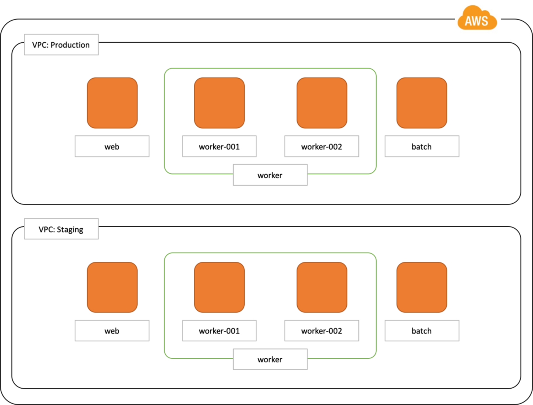Click 'worker-001' label in Staging VPC
Image resolution: width=533 pixels, height=405 pixels.
pos(219,331)
